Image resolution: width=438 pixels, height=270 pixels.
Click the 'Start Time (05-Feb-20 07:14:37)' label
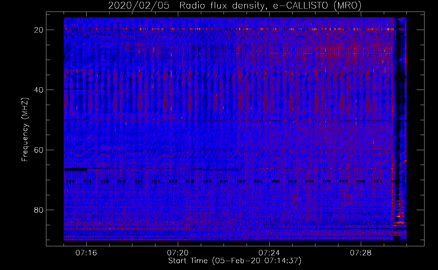[x=235, y=261]
